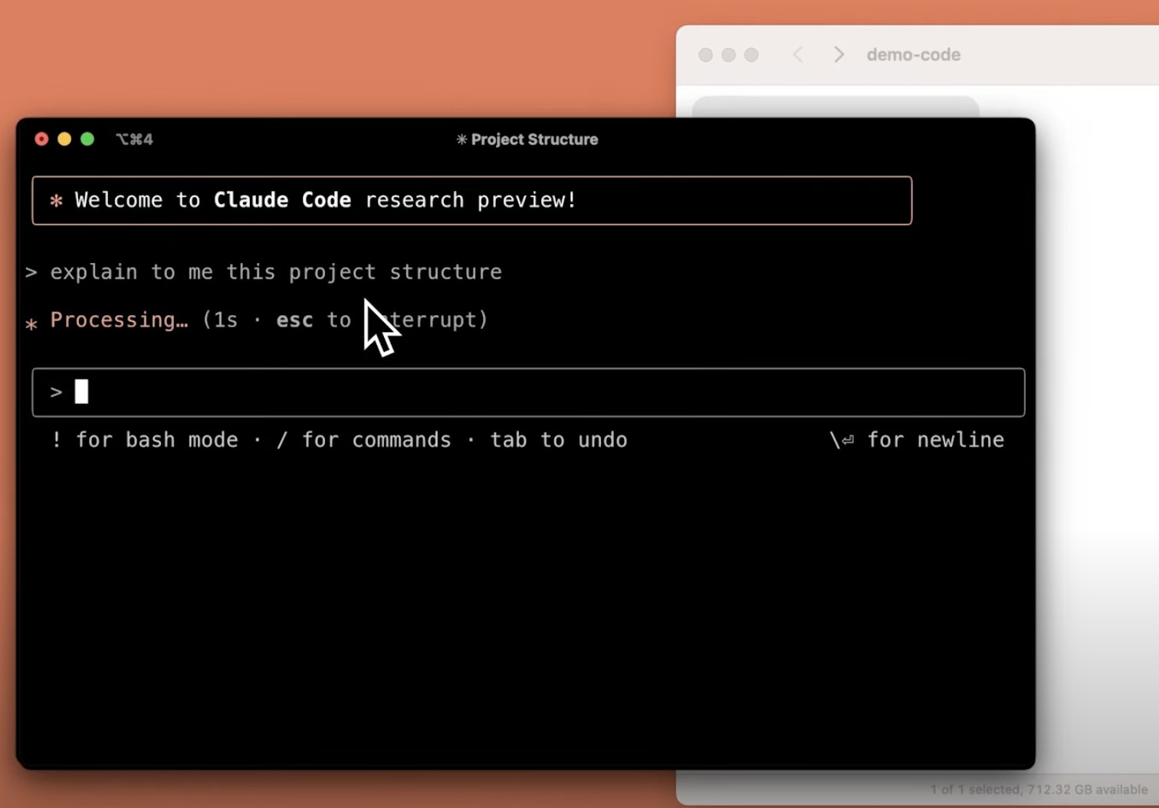
Task: Click the demo-code title in Finder window
Action: click(x=913, y=54)
